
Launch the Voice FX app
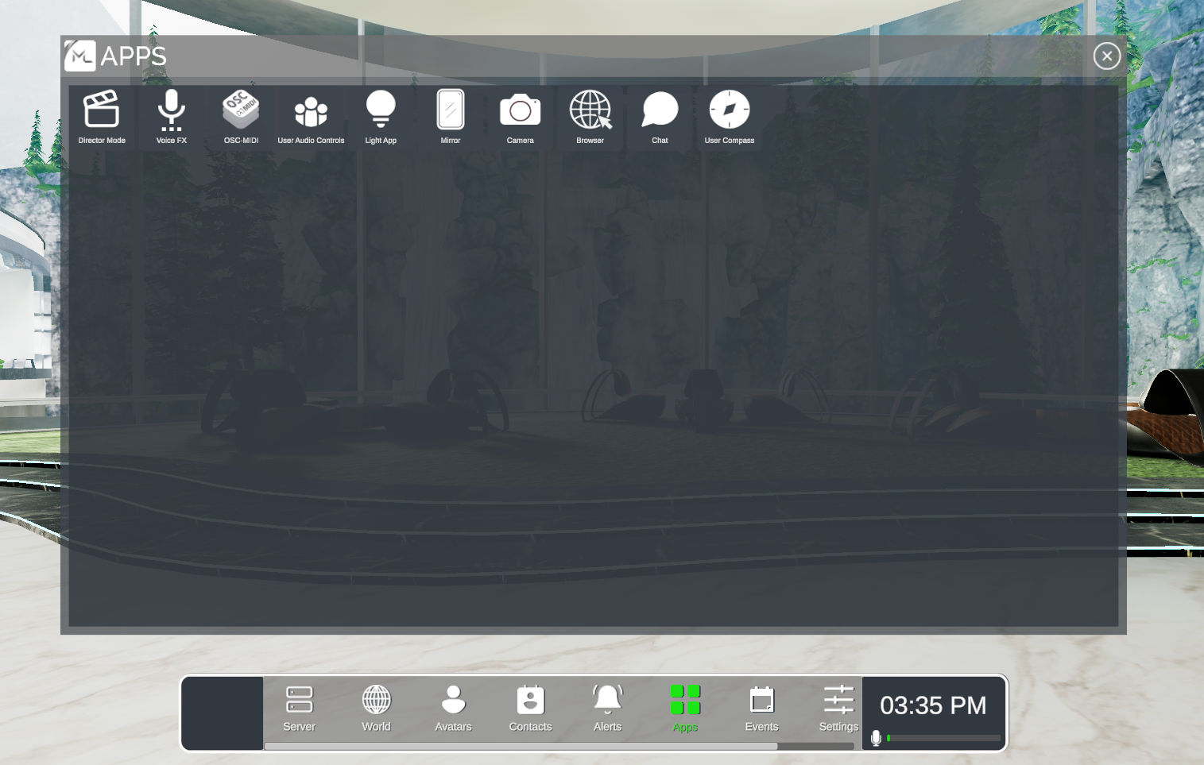[172, 117]
